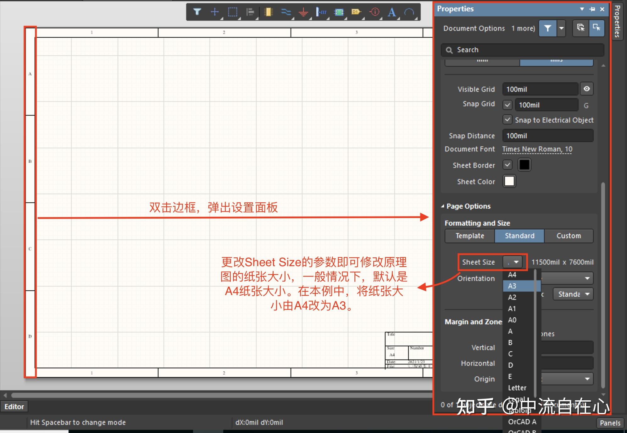This screenshot has height=433, width=627.
Task: Click the Properties Search field
Action: pos(522,50)
